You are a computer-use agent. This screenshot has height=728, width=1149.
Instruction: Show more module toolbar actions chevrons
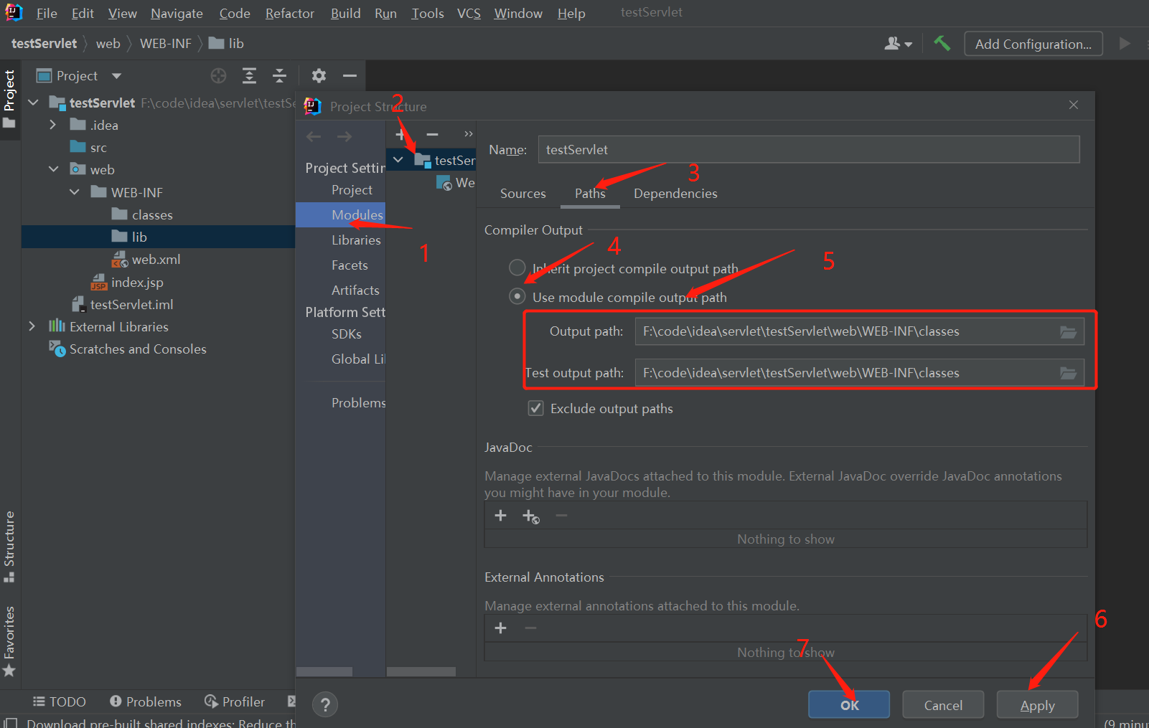pyautogui.click(x=469, y=134)
